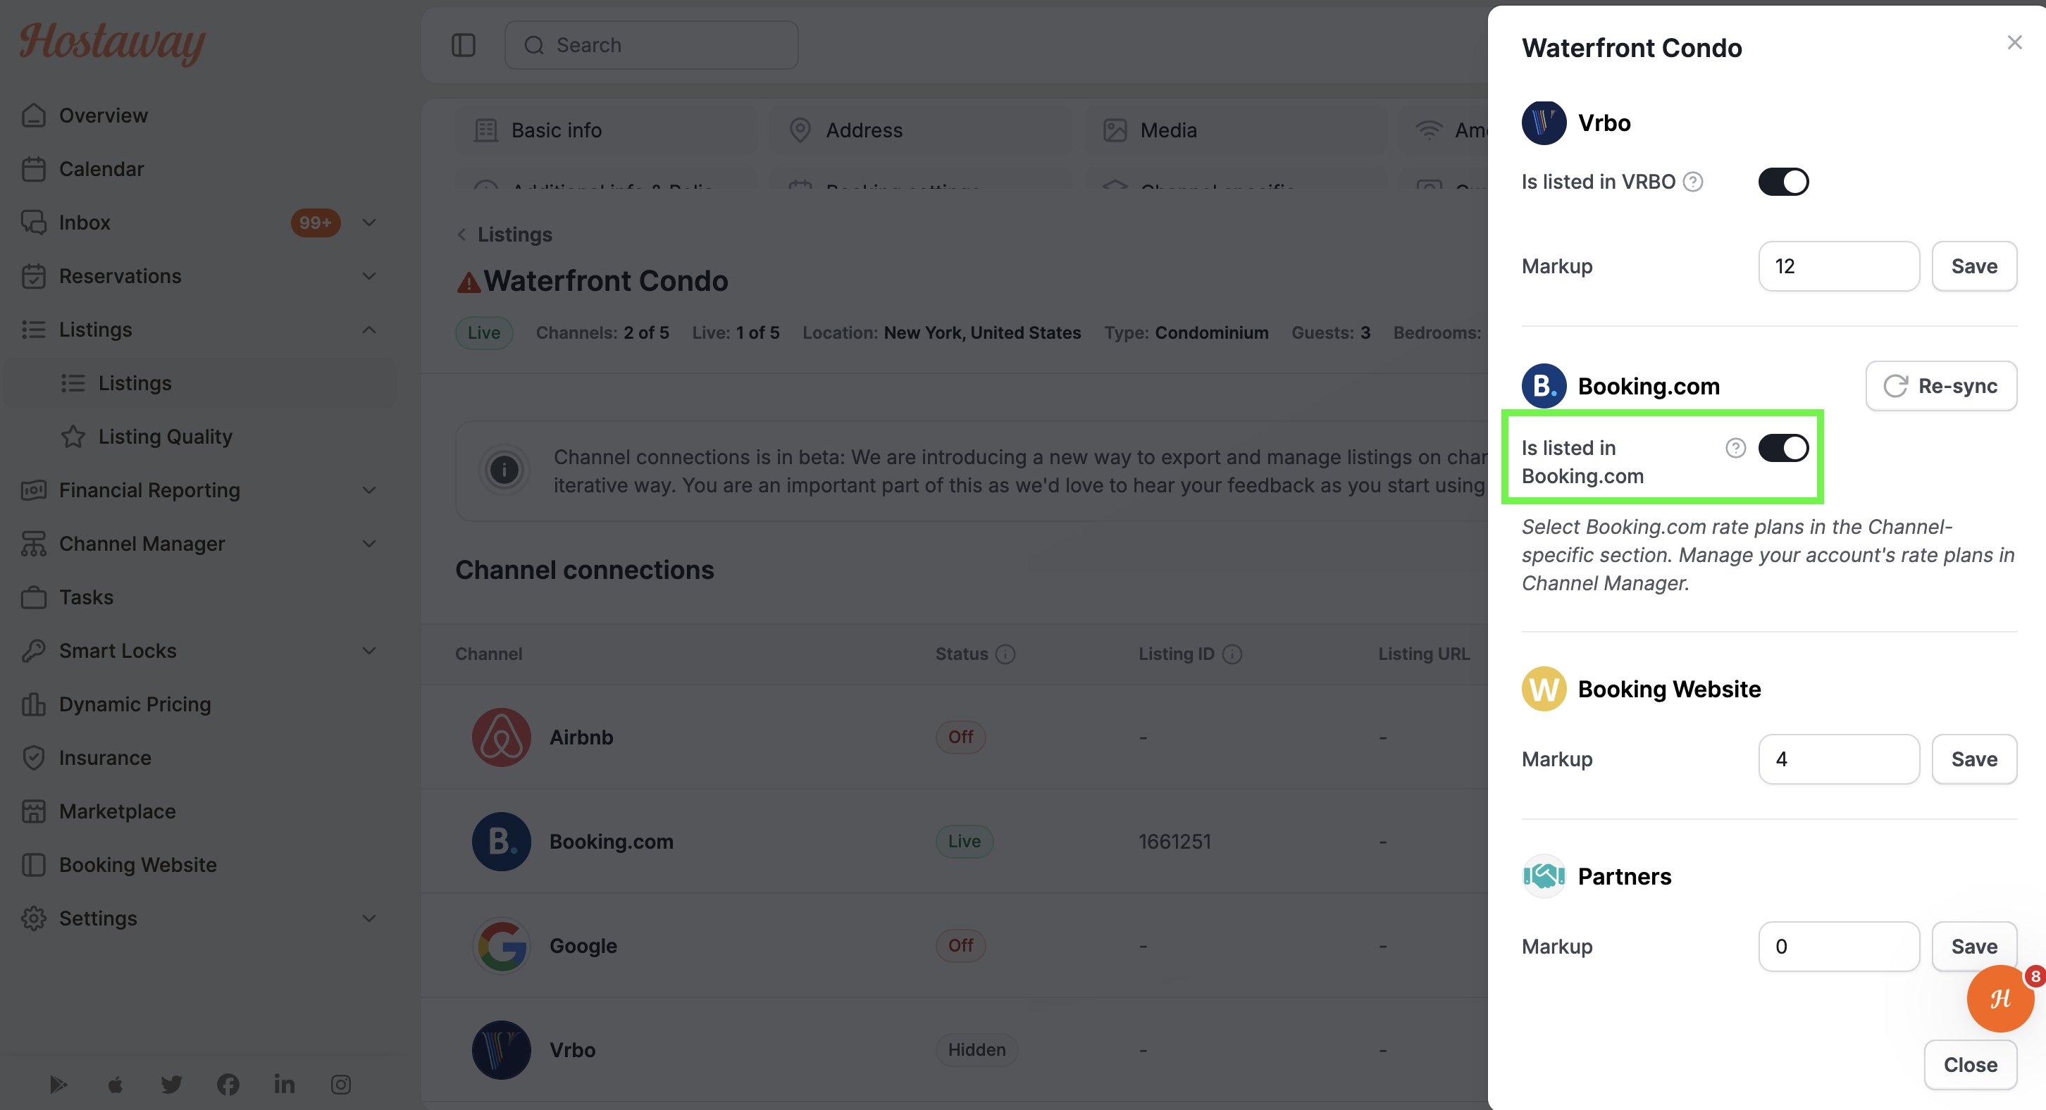
Task: Save the Vrbo markup value
Action: 1973,266
